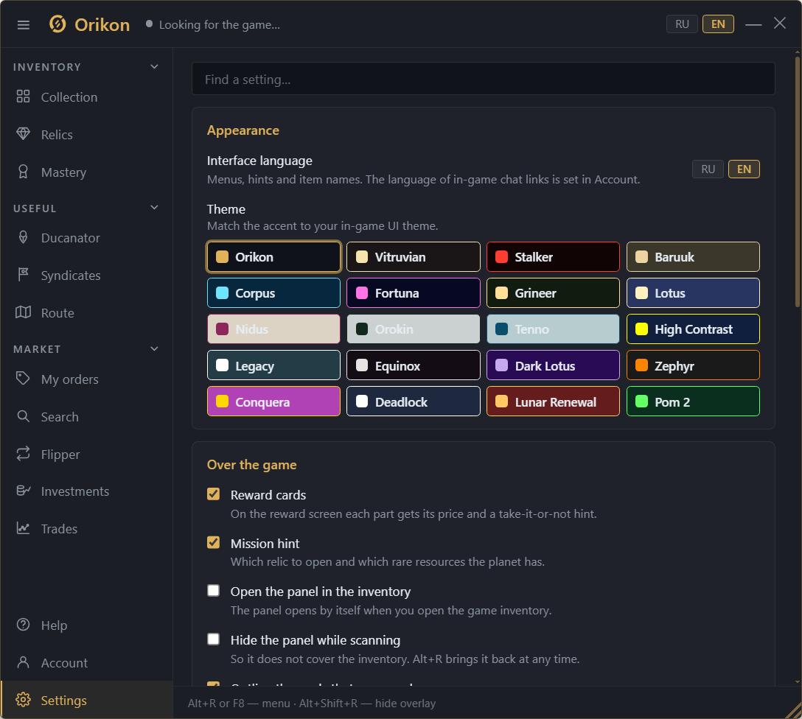Open the Mastery section

tap(86, 172)
